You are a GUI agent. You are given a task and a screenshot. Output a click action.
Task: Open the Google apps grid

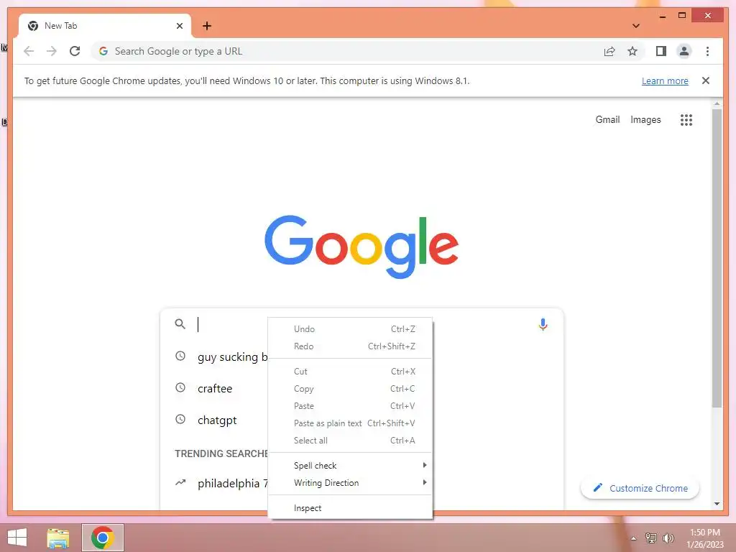(686, 120)
